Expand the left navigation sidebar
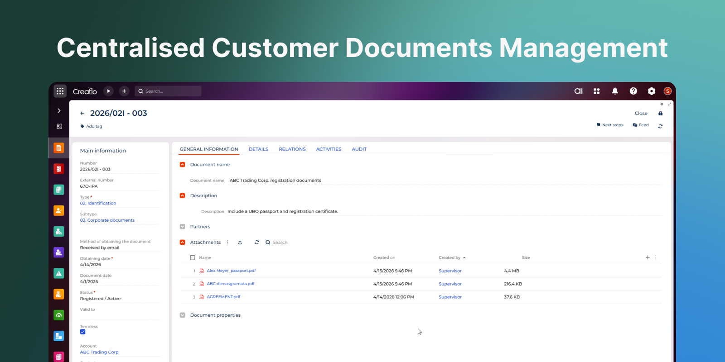This screenshot has width=725, height=362. 59,111
